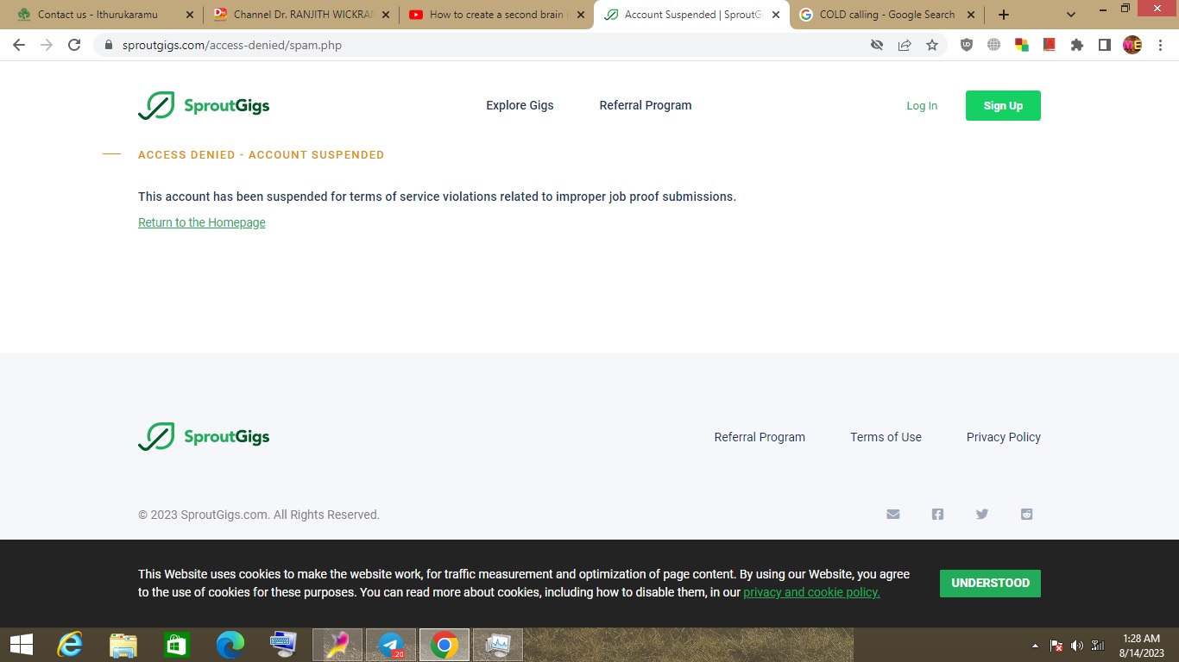Open the colorful feather app in taskbar

tap(337, 645)
